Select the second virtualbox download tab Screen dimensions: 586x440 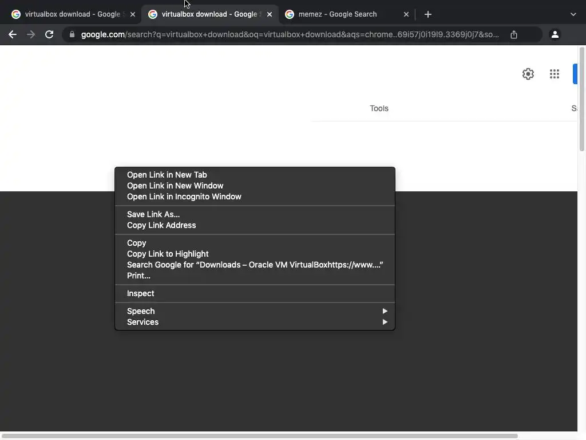click(209, 14)
